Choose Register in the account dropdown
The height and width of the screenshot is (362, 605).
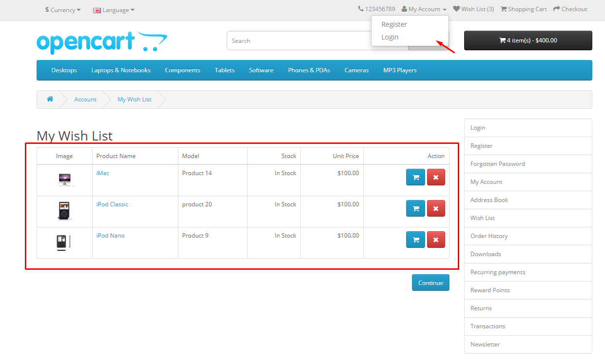pos(394,24)
